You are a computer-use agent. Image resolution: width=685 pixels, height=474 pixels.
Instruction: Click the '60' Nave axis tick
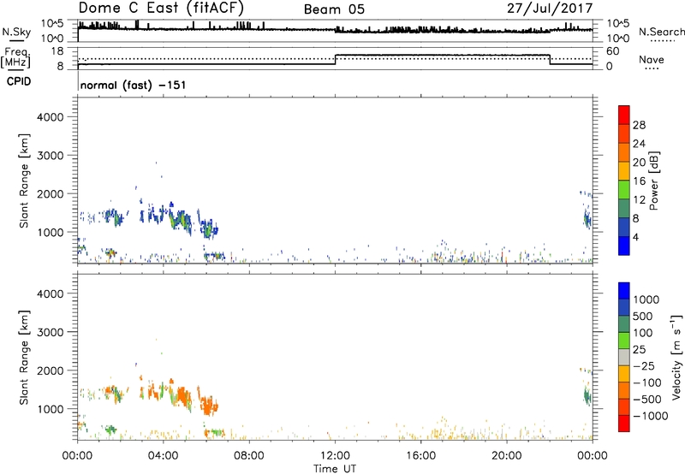click(x=613, y=51)
